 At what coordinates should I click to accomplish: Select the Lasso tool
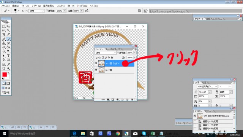[x=4, y=30]
